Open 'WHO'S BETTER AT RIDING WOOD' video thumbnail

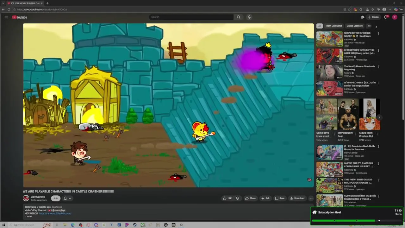click(x=329, y=39)
